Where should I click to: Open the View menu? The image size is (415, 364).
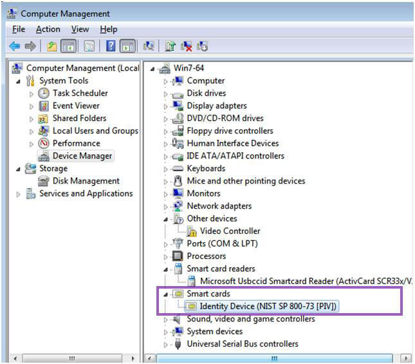tap(80, 29)
